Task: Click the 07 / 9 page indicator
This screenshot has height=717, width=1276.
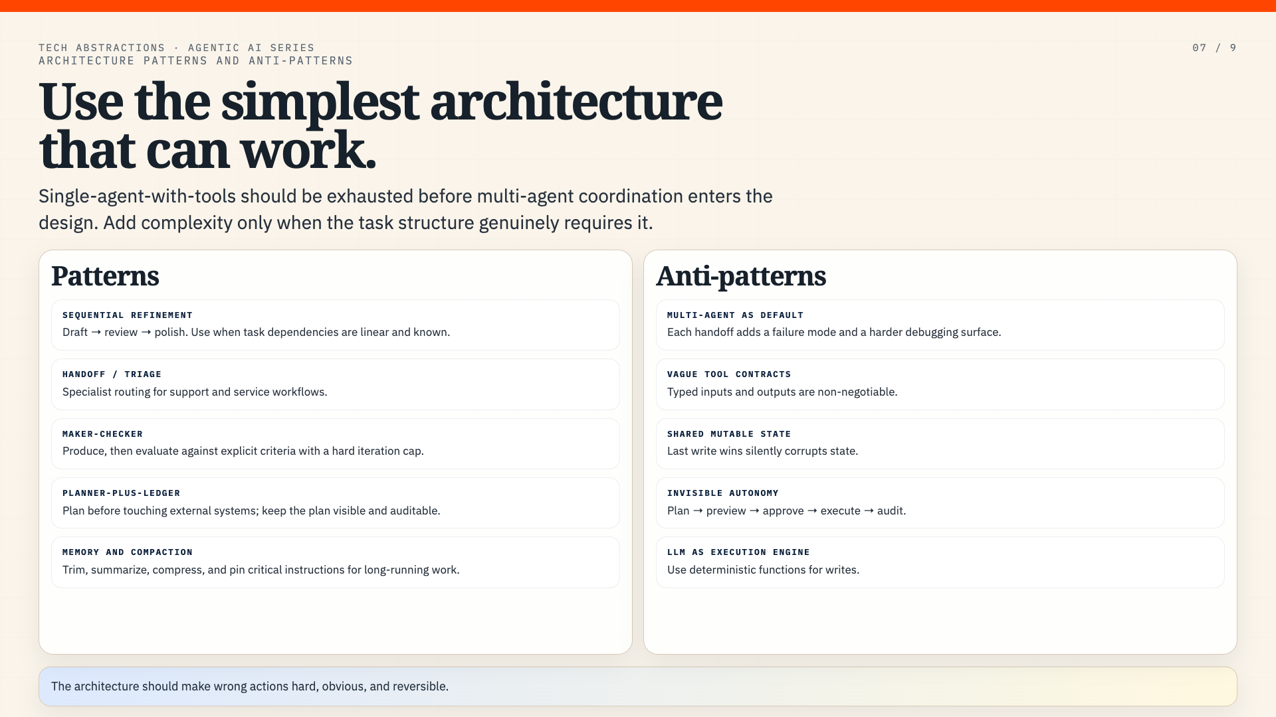Action: (1214, 48)
